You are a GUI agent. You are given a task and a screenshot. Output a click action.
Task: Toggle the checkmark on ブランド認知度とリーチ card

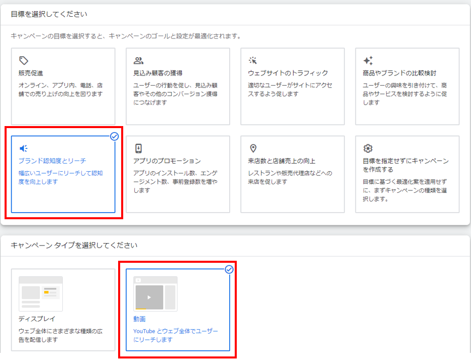coord(114,136)
